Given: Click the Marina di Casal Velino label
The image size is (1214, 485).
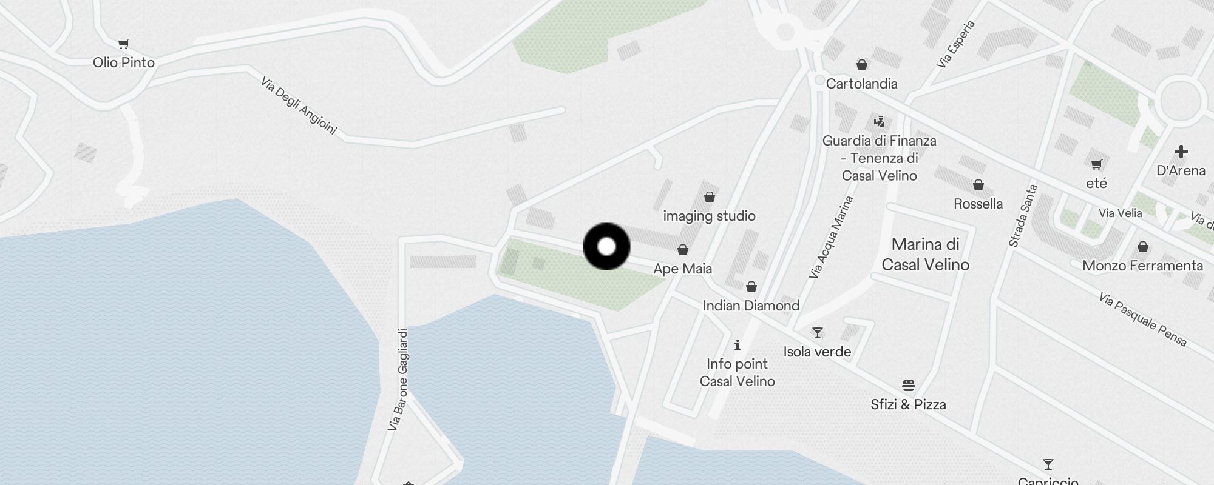Looking at the screenshot, I should 926,255.
